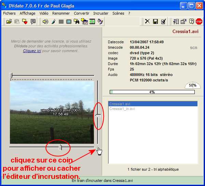Image resolution: width=205 pixels, height=186 pixels.
Task: Open the Renommer menu
Action: pyautogui.click(x=61, y=13)
